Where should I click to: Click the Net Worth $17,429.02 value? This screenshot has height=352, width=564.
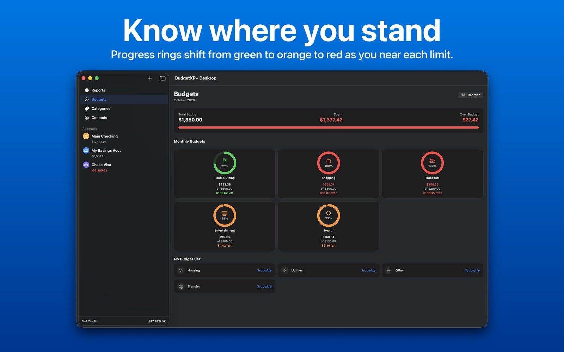click(x=157, y=321)
